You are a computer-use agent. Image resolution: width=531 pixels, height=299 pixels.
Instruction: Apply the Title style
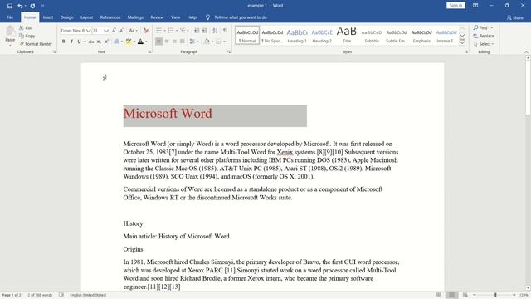pos(347,35)
